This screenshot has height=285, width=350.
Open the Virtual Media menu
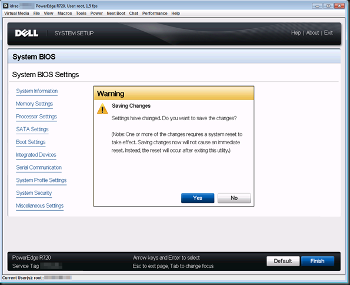[16, 14]
